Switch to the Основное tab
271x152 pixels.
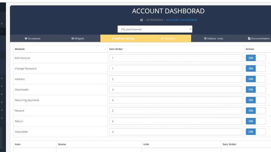pos(33,38)
